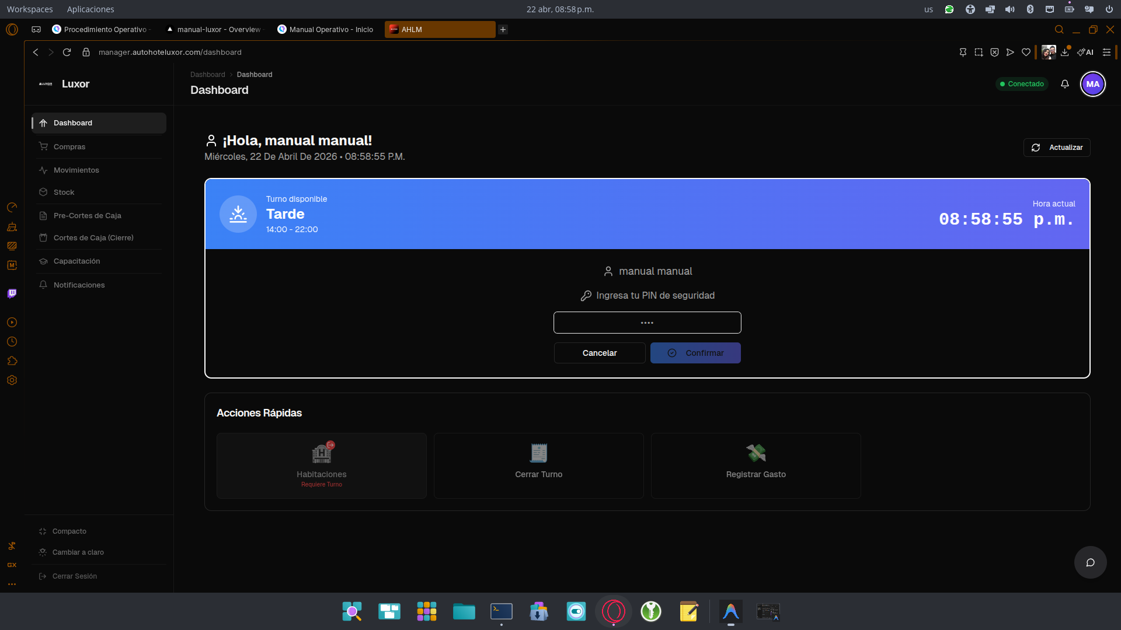The image size is (1121, 630).
Task: Open Bluetooth tray icon
Action: (x=1030, y=9)
